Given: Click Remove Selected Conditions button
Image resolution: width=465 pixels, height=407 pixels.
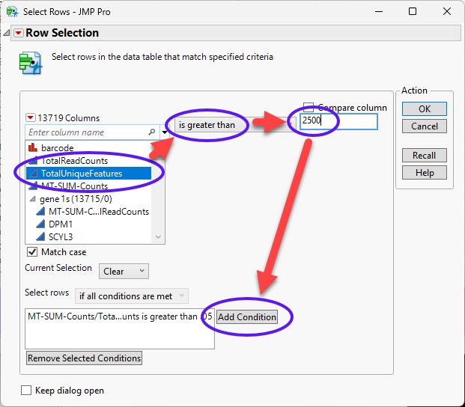Looking at the screenshot, I should point(84,358).
